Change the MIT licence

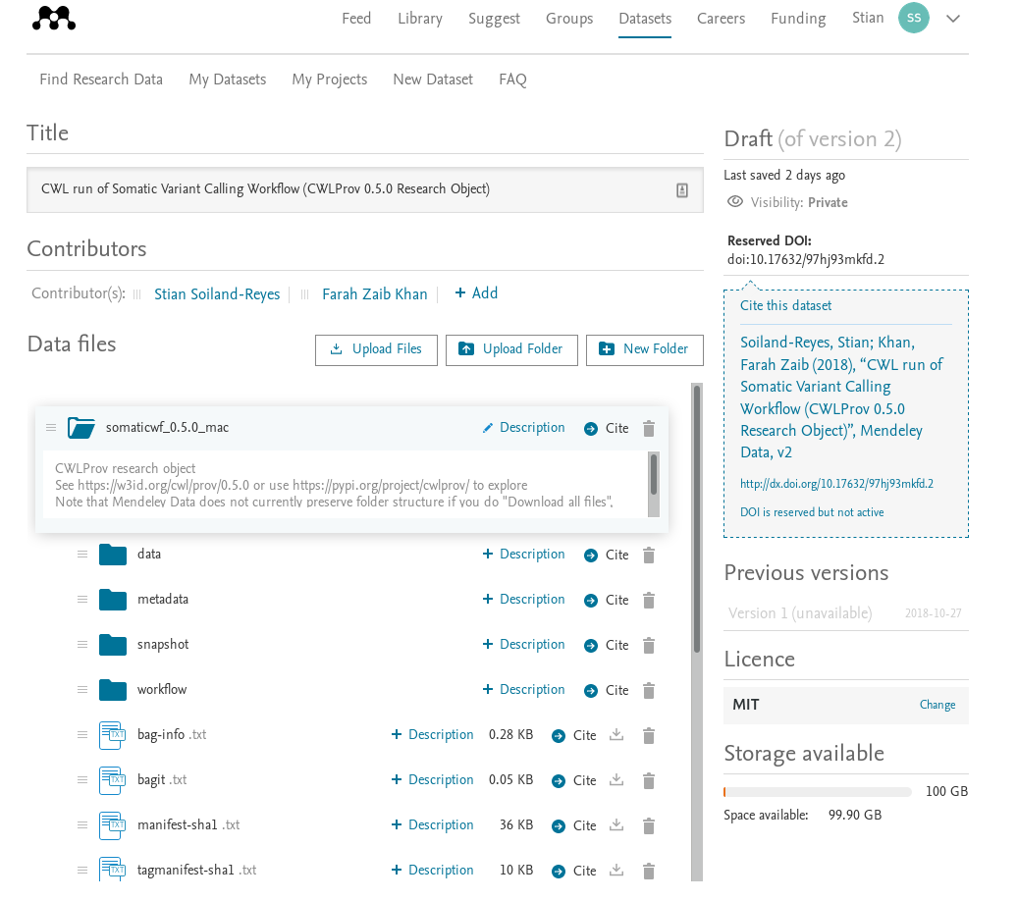pyautogui.click(x=937, y=705)
